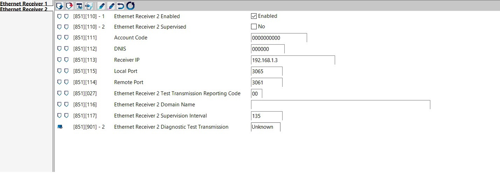This screenshot has width=500, height=189.
Task: Click left shield tag in Account Code row
Action: (59, 38)
